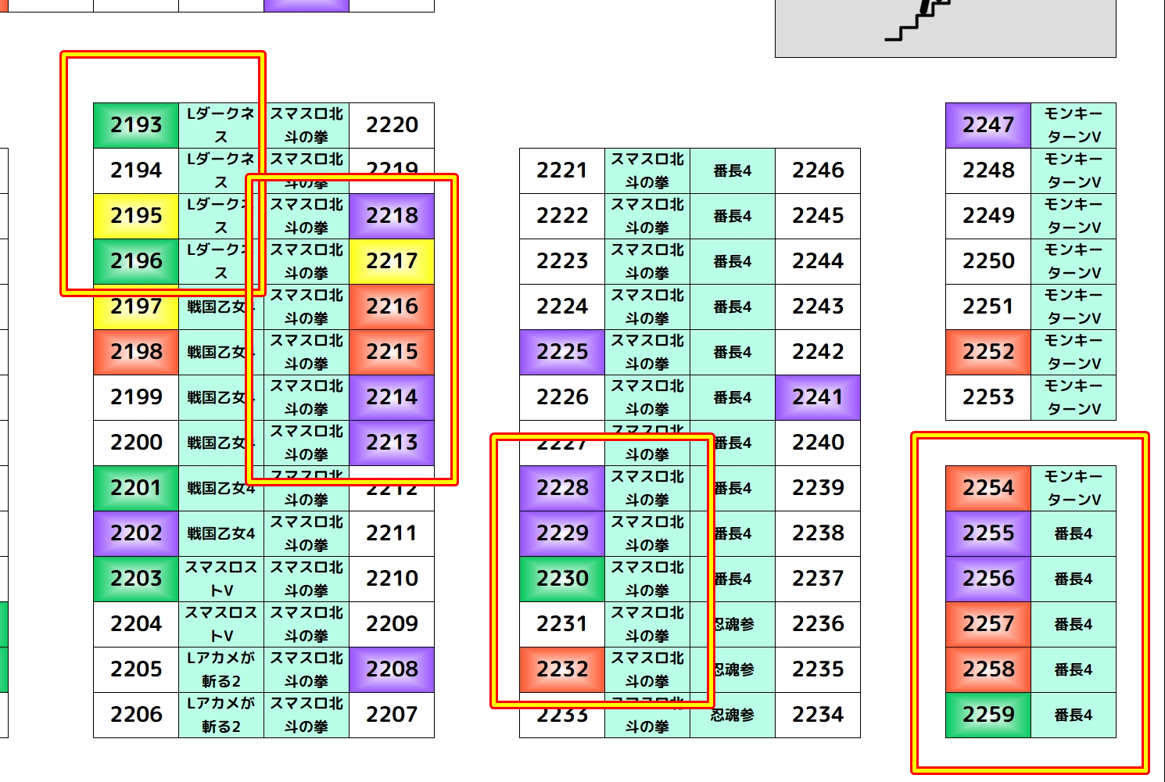This screenshot has height=782, width=1165.
Task: Select purple cell 2247
Action: (x=988, y=125)
